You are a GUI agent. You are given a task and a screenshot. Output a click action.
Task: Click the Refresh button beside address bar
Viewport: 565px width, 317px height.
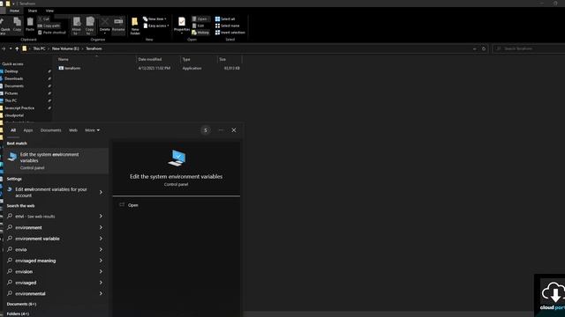(x=484, y=48)
